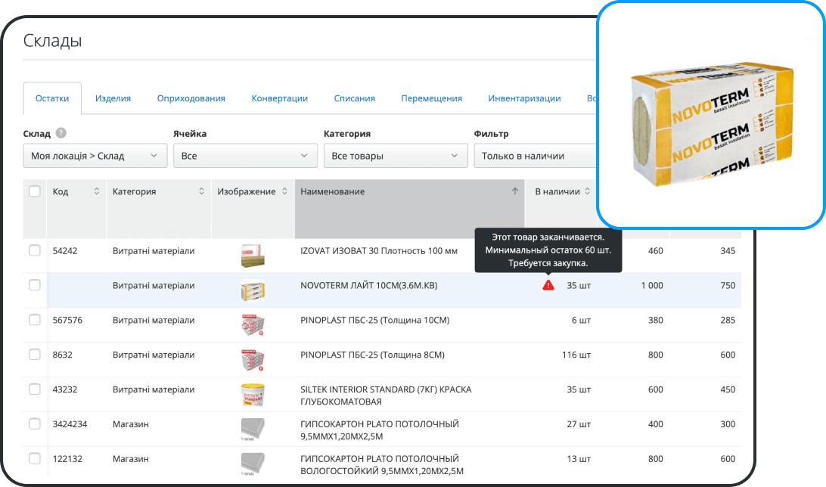
Task: Click the sort icon on Изображение column
Action: click(x=284, y=191)
